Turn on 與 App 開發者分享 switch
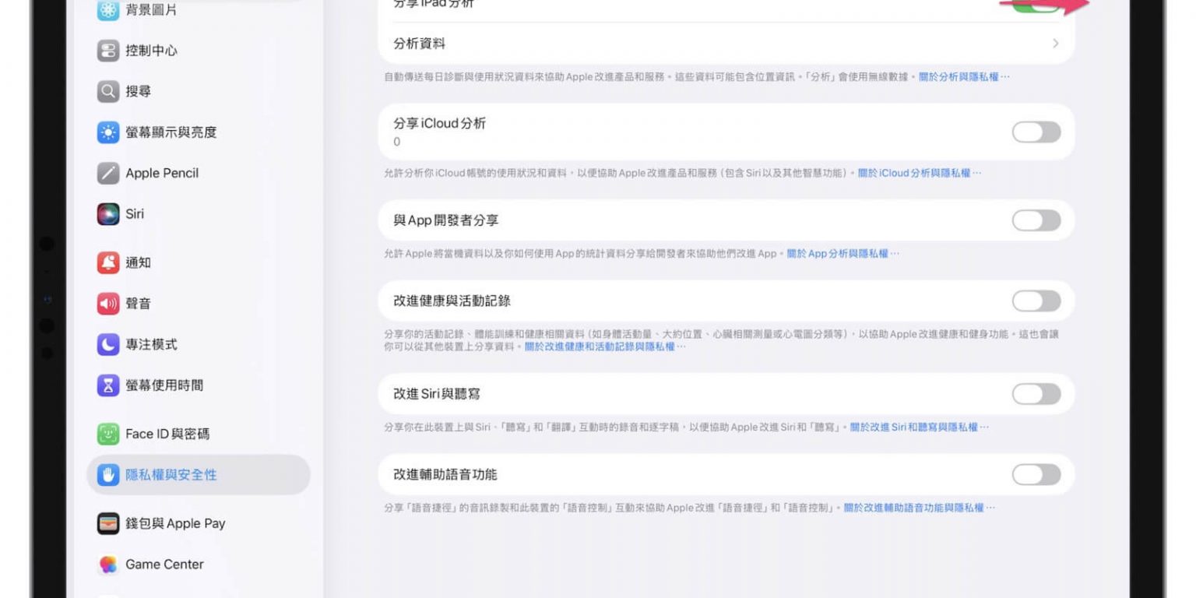The height and width of the screenshot is (598, 1196). (x=1036, y=220)
